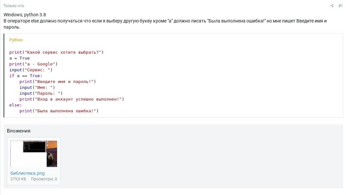Click the 'if a == True:' line
This screenshot has width=346, height=195.
point(25,76)
